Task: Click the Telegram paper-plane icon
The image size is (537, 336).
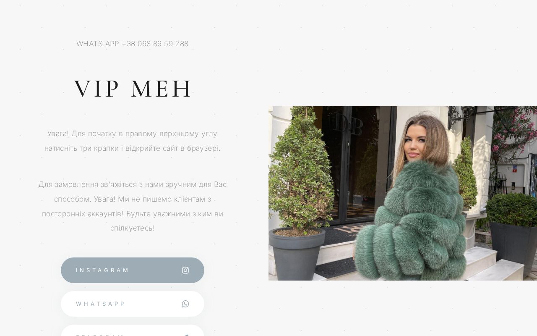Action: pos(185,335)
